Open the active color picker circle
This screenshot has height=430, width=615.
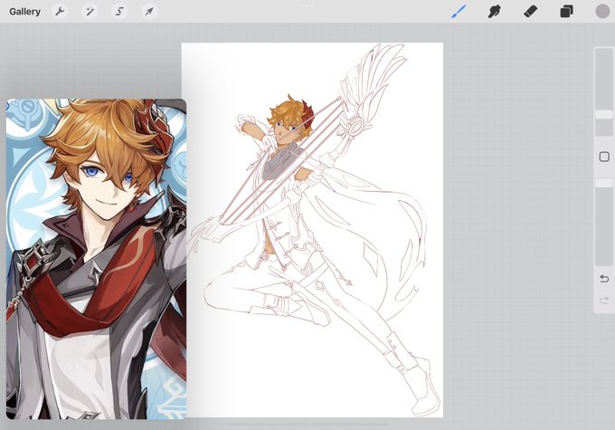602,12
